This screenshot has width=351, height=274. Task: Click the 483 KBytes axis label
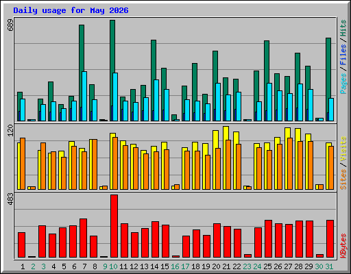coord(10,199)
